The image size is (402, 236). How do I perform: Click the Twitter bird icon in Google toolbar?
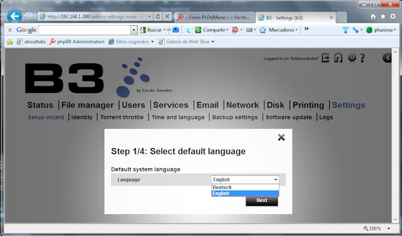[x=188, y=30]
